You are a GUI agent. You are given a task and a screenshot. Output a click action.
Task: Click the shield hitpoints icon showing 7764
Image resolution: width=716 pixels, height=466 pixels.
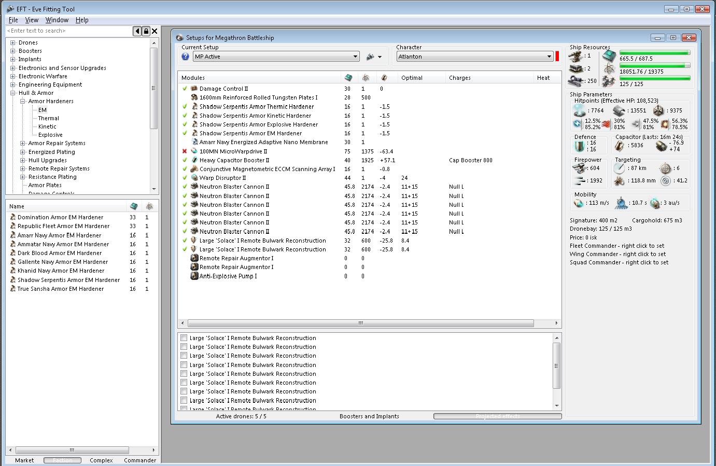point(579,110)
